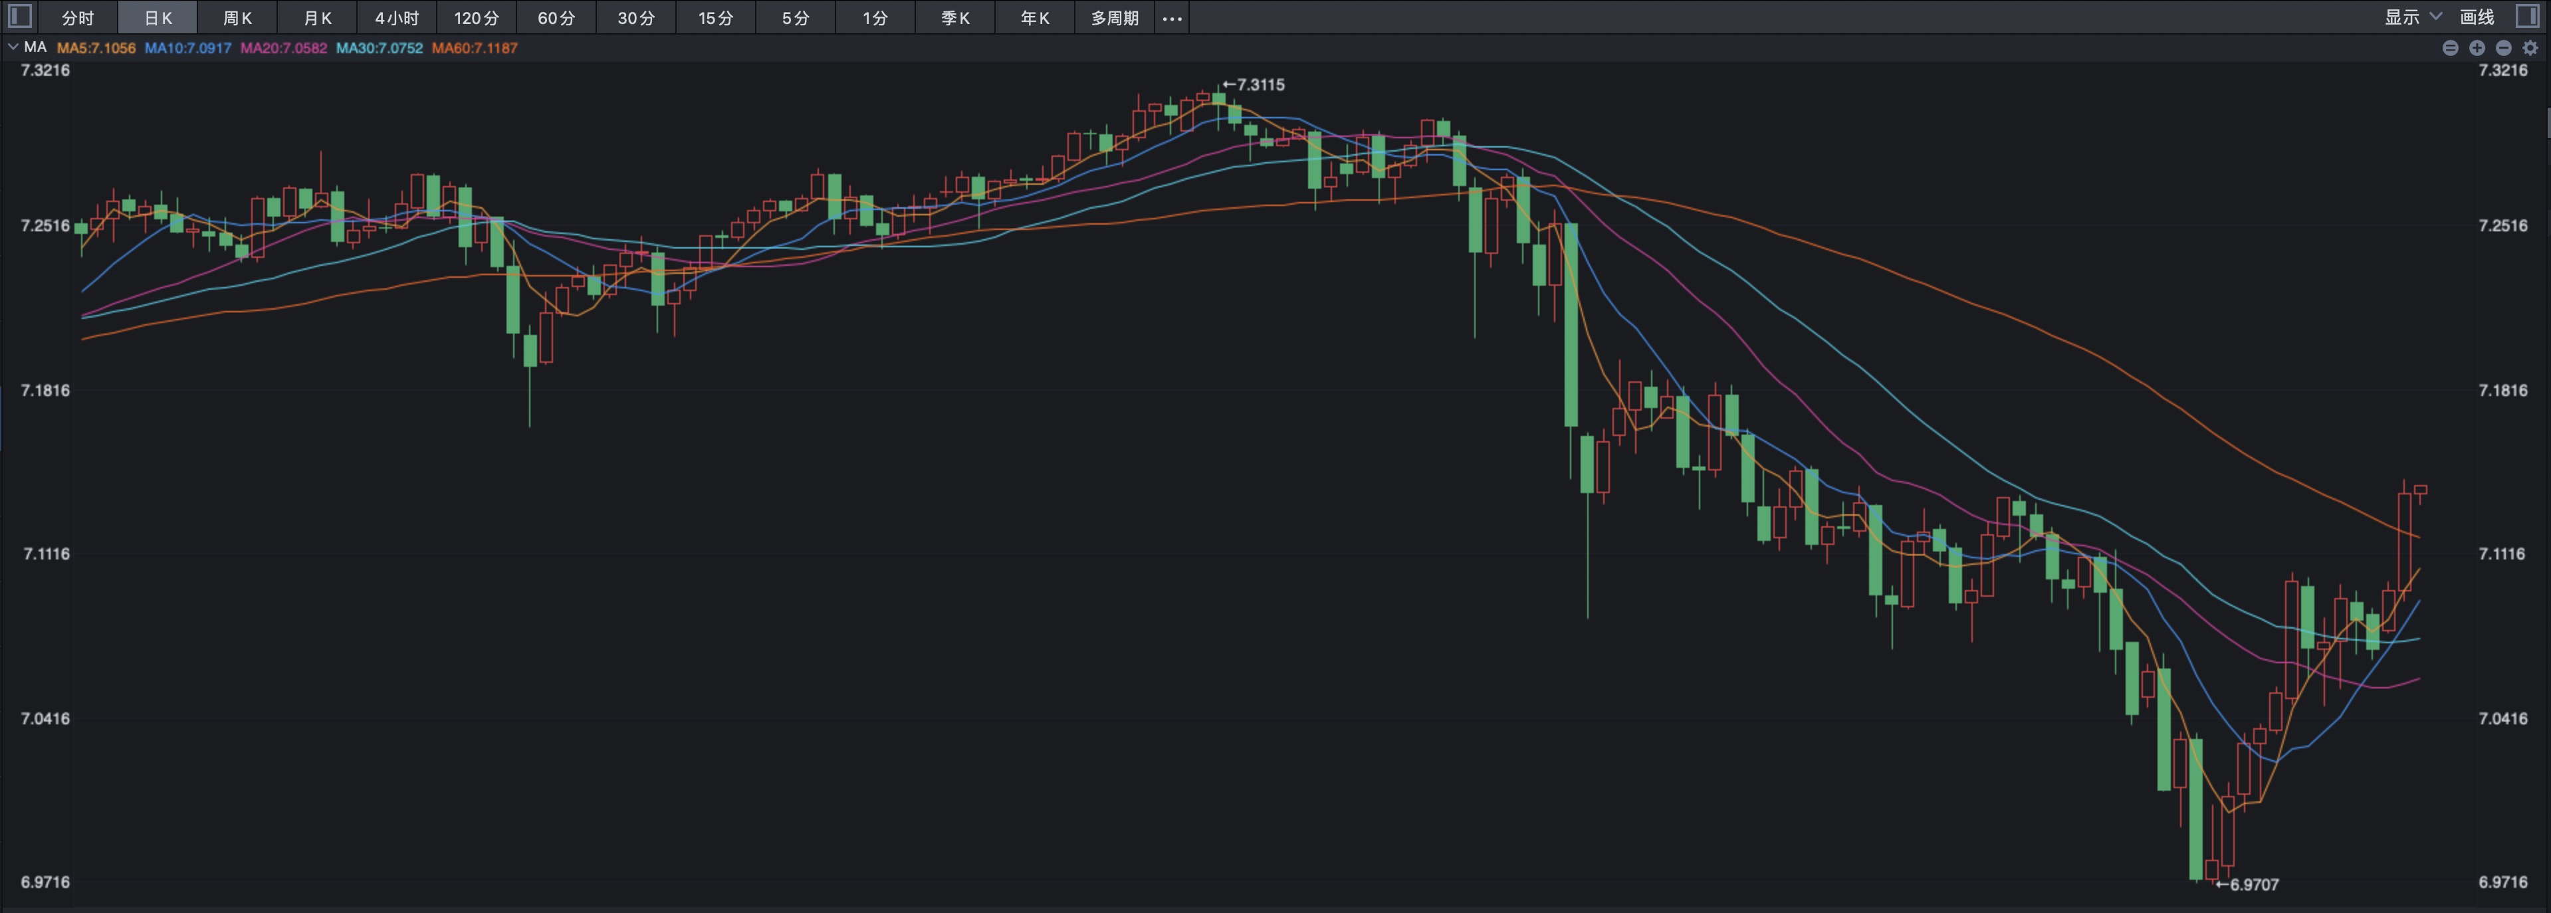2551x913 pixels.
Task: Switch to the 分时 intraday tab
Action: [77, 18]
